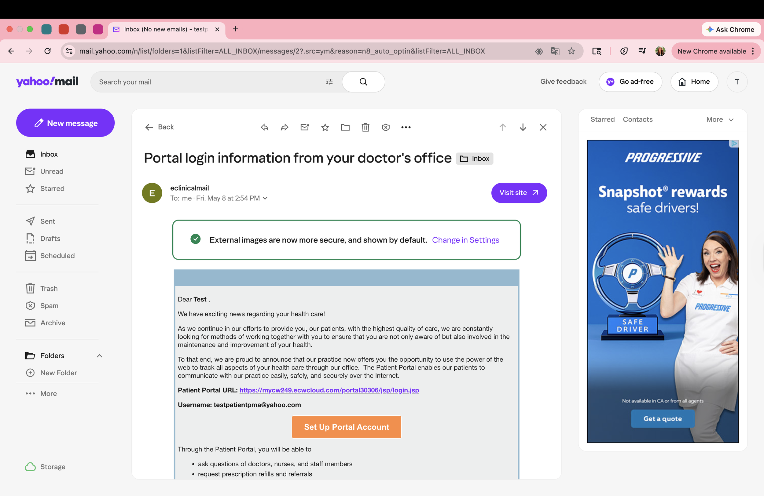Click Give feedback link

(x=563, y=82)
